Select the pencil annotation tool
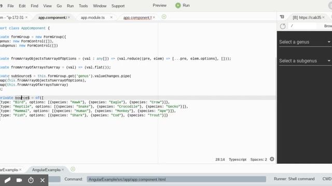The image size is (332, 186). point(7,180)
